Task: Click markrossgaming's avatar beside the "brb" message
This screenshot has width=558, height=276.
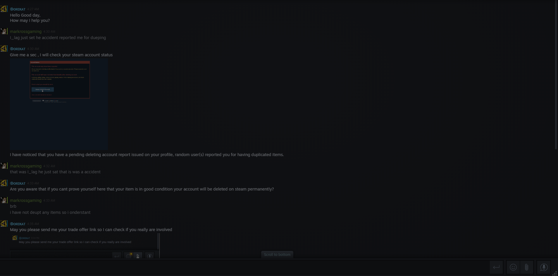Action: 4,200
